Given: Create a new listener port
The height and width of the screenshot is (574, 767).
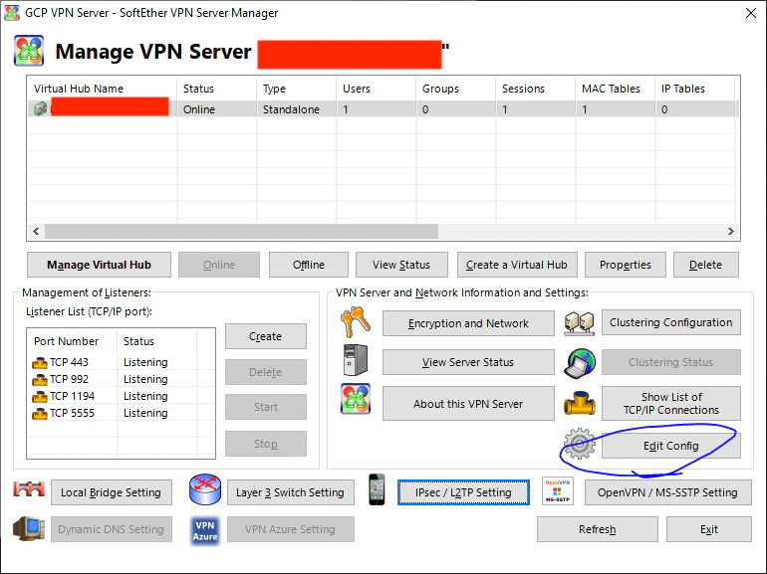Looking at the screenshot, I should [266, 336].
